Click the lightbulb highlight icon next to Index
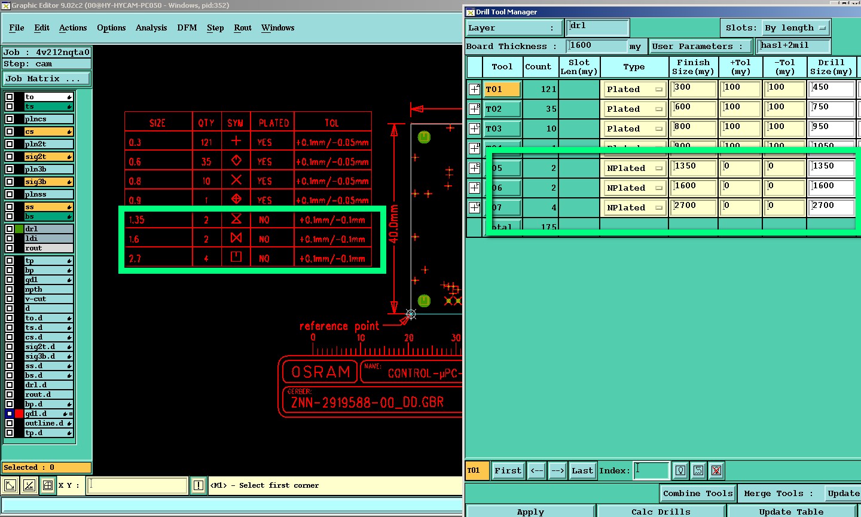The image size is (861, 517). tap(680, 470)
